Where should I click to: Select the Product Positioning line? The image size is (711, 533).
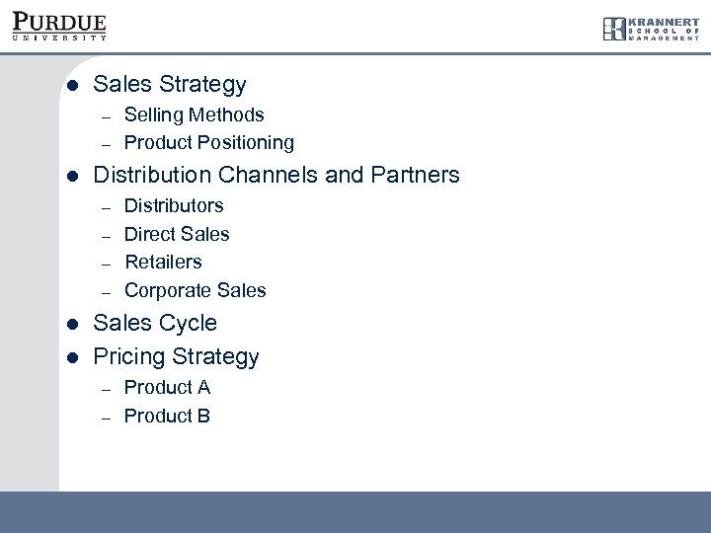coord(208,142)
